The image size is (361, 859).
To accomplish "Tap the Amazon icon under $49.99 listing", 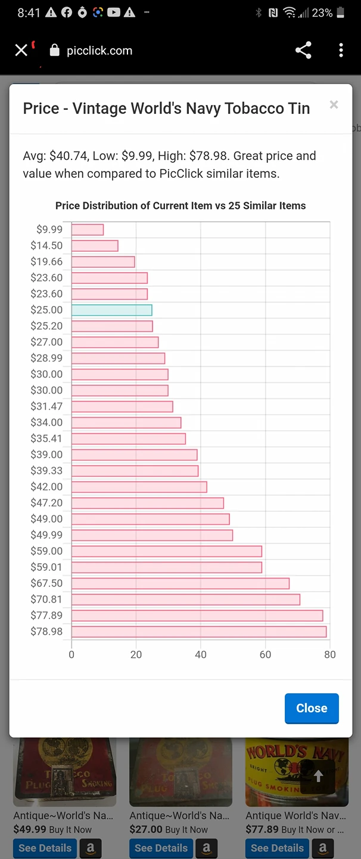I will [x=91, y=848].
